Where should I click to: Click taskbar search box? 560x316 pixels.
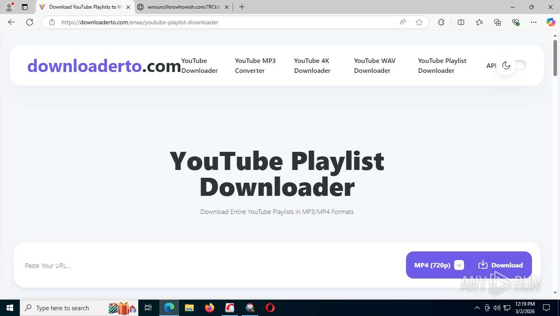click(x=79, y=308)
